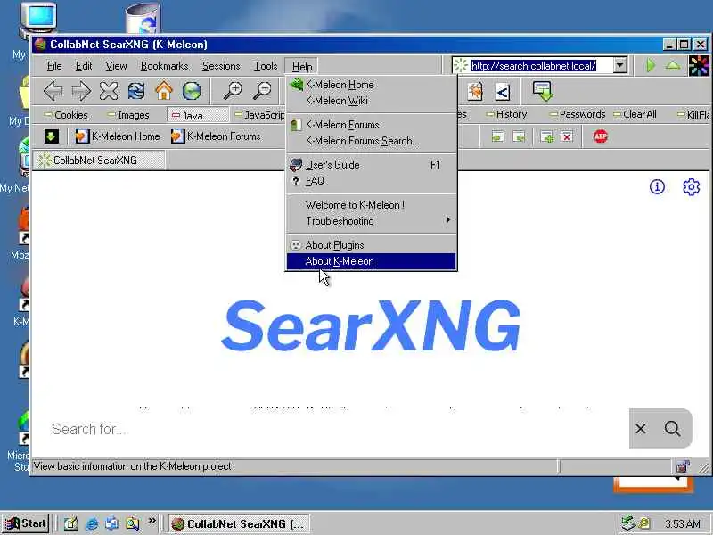713x535 pixels.
Task: Select K-Meleon Home in Help menu
Action: point(371,85)
